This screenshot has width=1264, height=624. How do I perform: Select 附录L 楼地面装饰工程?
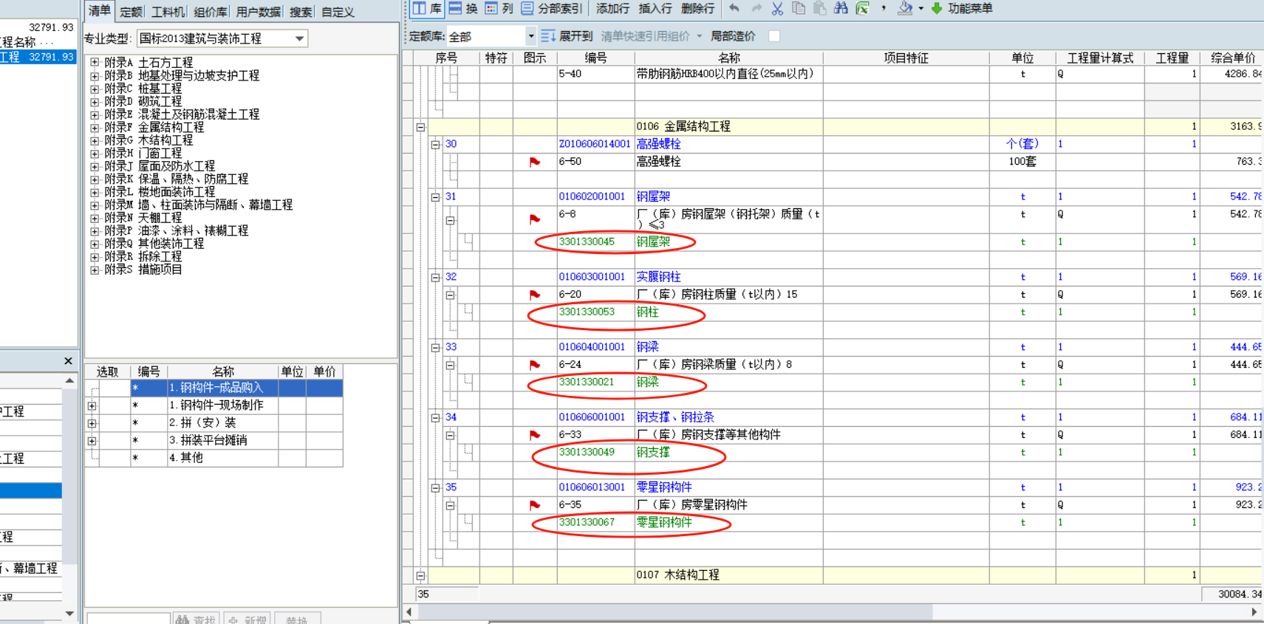(x=160, y=192)
